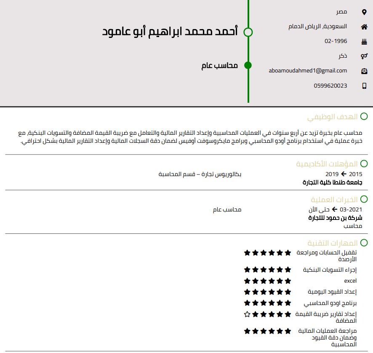Click the birthday cake icon beside 02-1996
Screen dimensions: 373x353
click(364, 41)
